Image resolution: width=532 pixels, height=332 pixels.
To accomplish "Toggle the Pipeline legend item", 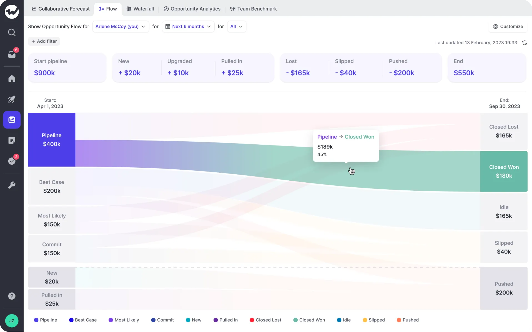I will coord(46,320).
